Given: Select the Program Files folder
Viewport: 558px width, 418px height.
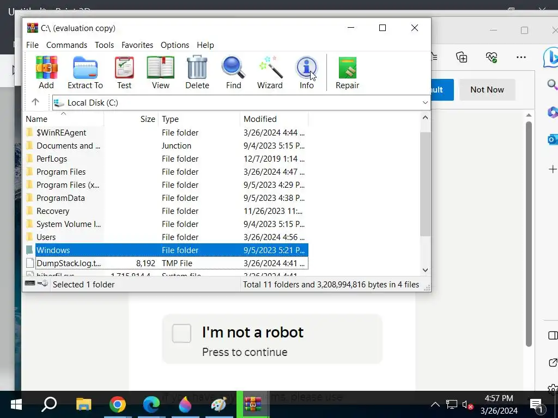Looking at the screenshot, I should click(x=167, y=172).
